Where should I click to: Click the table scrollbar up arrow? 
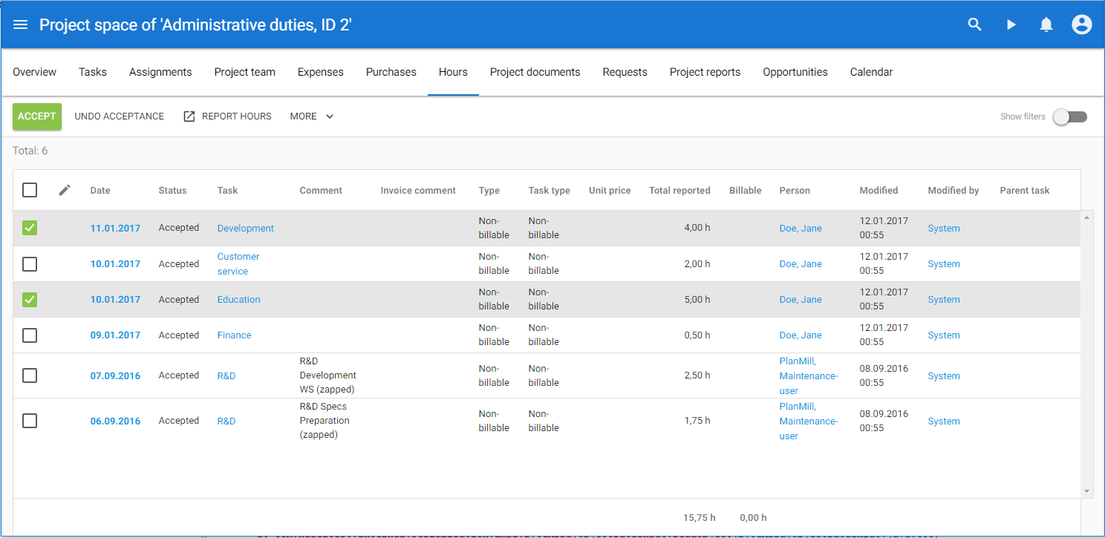point(1087,217)
